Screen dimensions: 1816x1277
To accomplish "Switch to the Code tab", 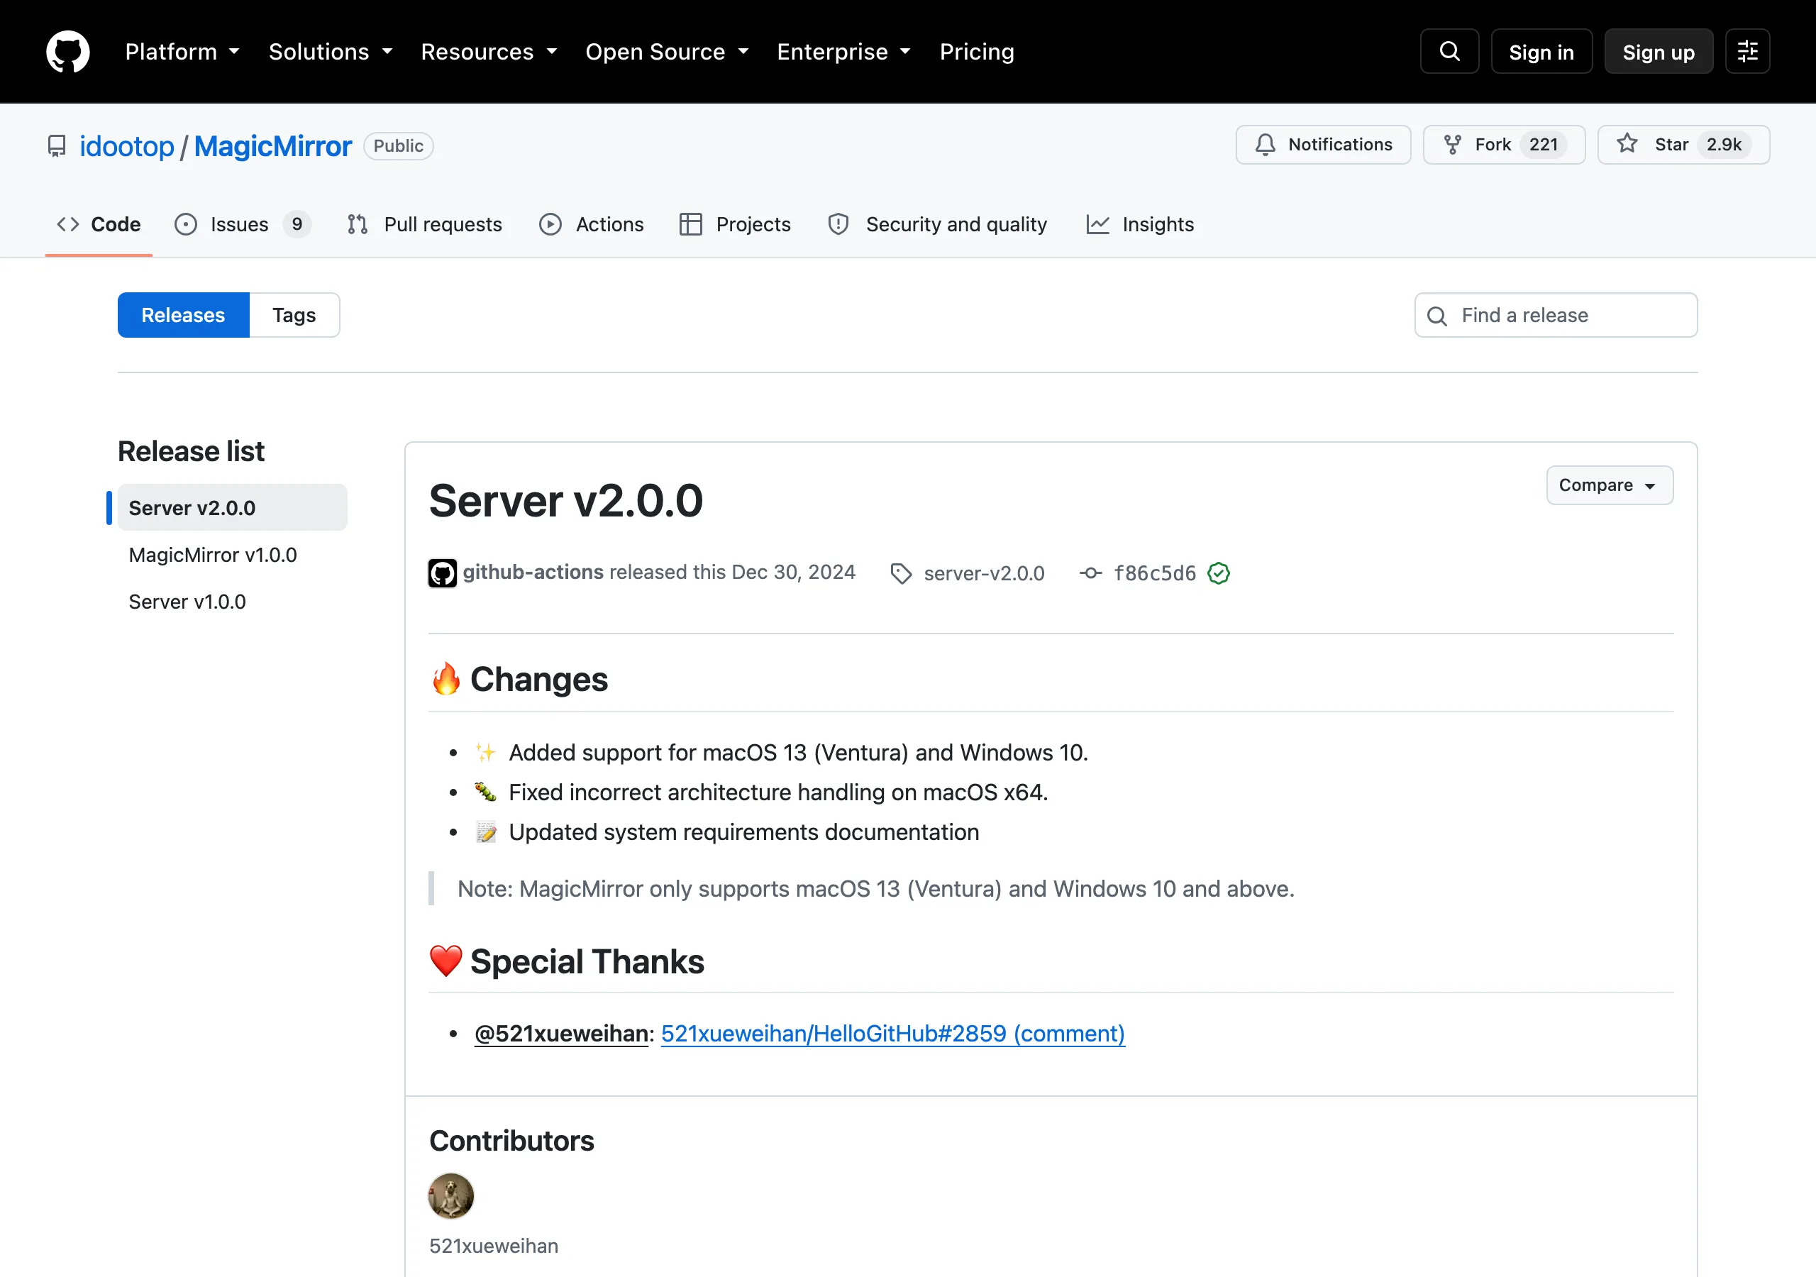I will pyautogui.click(x=99, y=225).
